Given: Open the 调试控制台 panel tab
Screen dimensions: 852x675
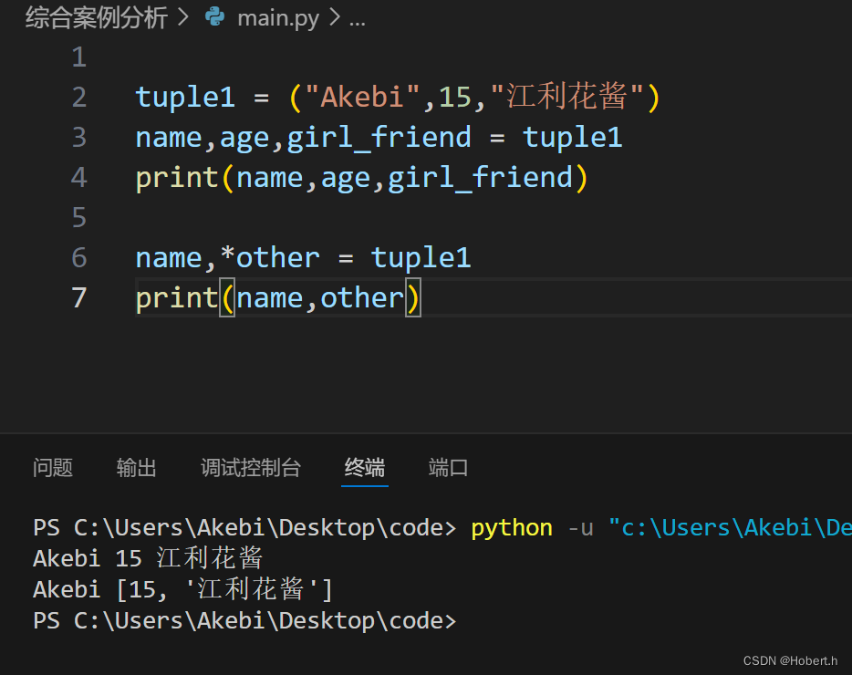Looking at the screenshot, I should pos(251,467).
